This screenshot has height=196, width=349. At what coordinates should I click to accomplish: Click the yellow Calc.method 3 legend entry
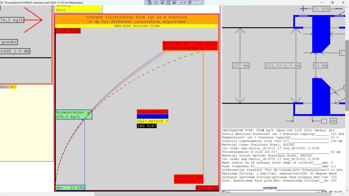pyautogui.click(x=152, y=121)
